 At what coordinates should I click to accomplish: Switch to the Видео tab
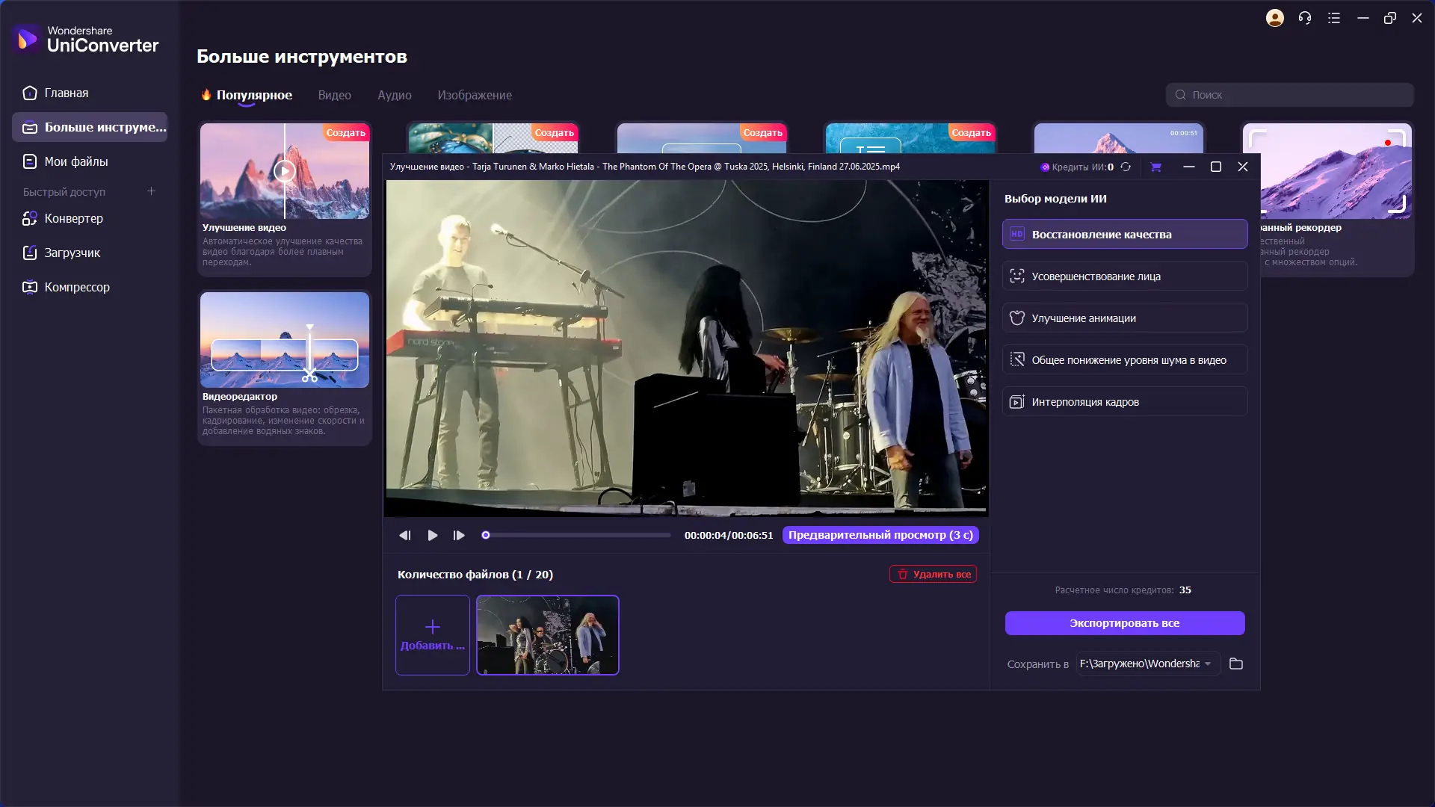[x=334, y=95]
